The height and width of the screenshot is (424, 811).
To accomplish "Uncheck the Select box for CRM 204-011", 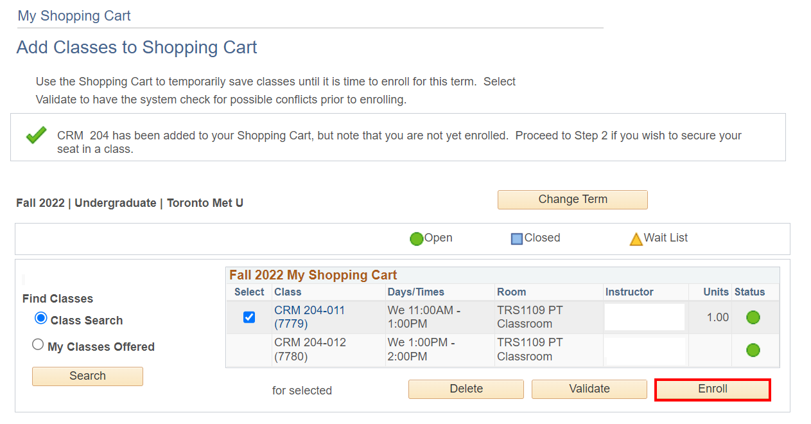I will pyautogui.click(x=249, y=317).
